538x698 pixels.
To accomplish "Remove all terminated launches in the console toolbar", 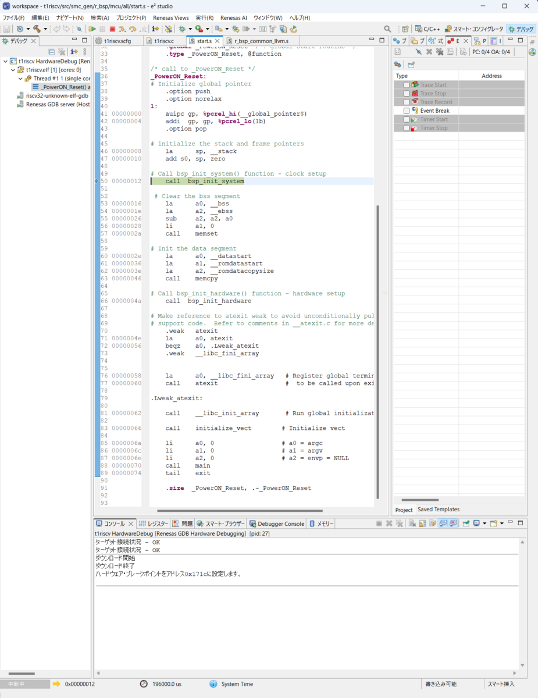I will [399, 523].
